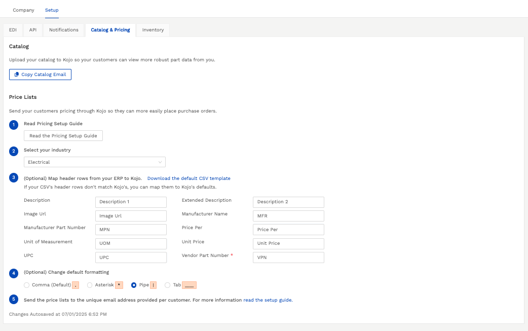Image resolution: width=528 pixels, height=331 pixels.
Task: Open the API tab
Action: click(32, 30)
